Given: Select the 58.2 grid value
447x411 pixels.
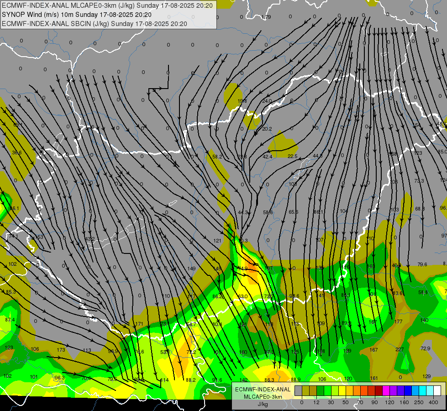Looking at the screenshot, I should pos(217,157).
